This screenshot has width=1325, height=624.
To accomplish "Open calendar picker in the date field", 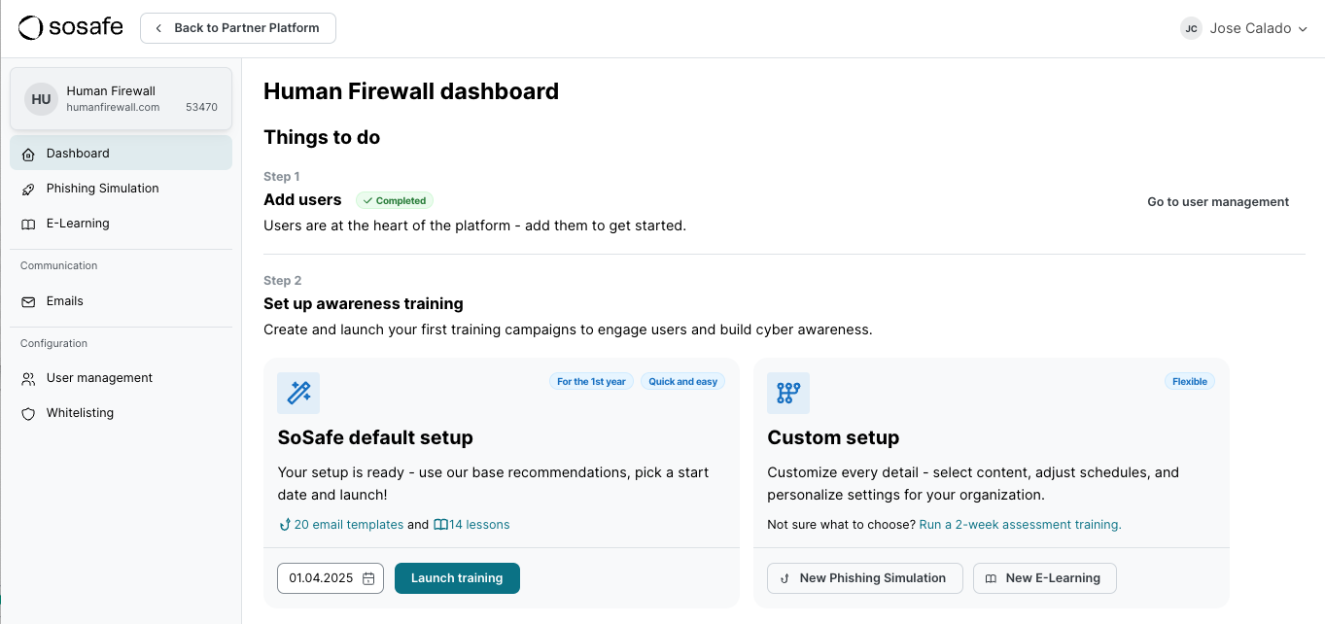I will click(368, 578).
